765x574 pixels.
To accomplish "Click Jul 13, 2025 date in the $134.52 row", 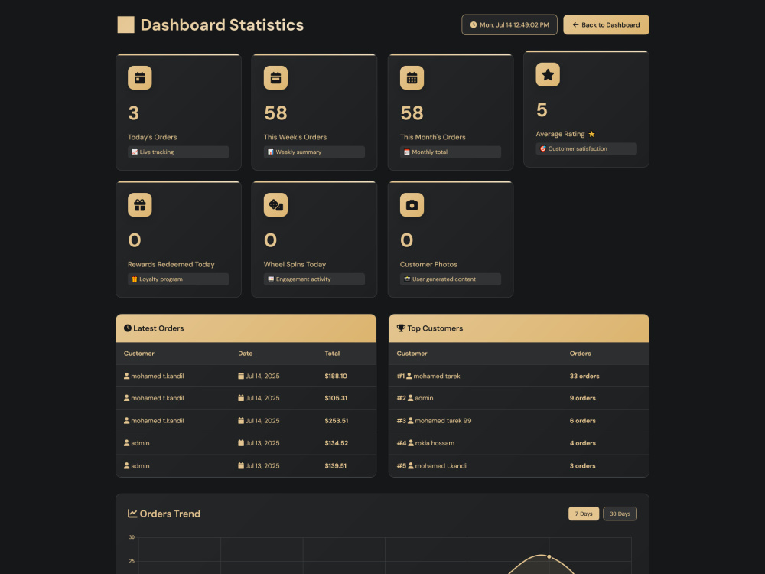I will [x=262, y=443].
